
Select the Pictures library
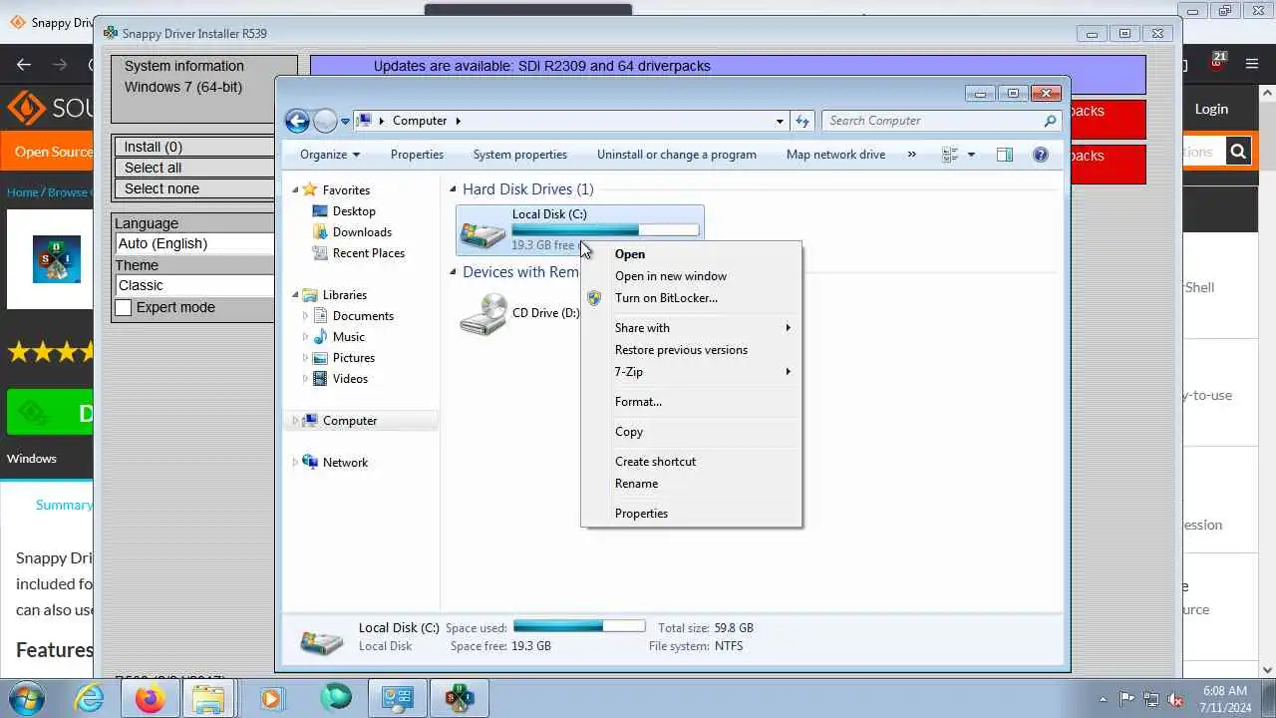tap(354, 358)
